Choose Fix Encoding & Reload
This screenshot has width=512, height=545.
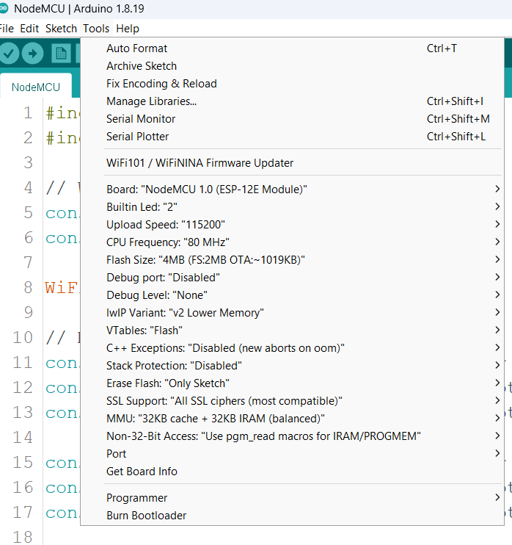click(x=292, y=84)
